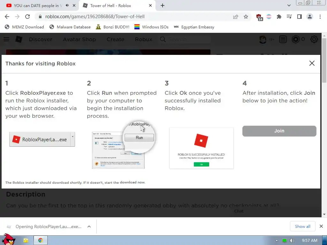Click the padlock site info icon

click(40, 17)
